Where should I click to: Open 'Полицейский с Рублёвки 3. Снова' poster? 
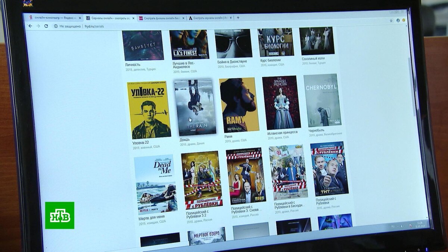[246, 176]
